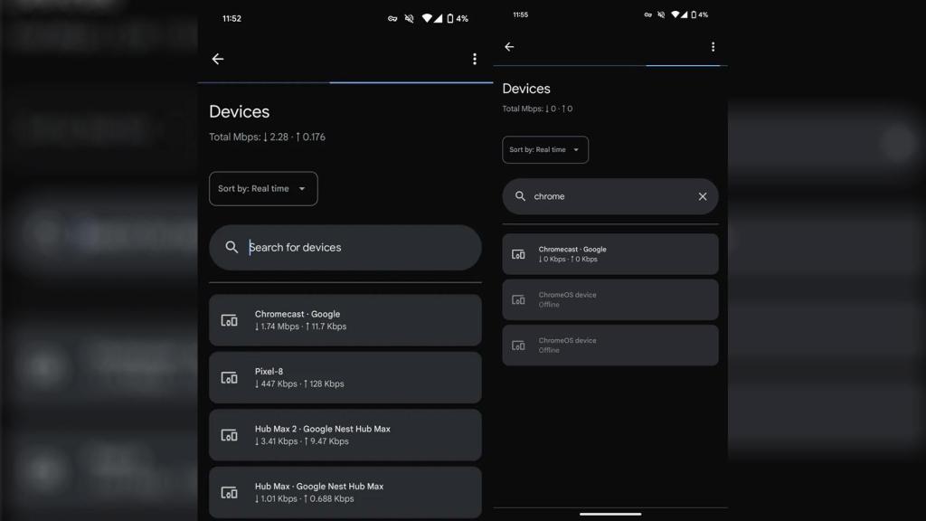
Task: Click search magnifier icon in left screen
Action: pos(231,248)
